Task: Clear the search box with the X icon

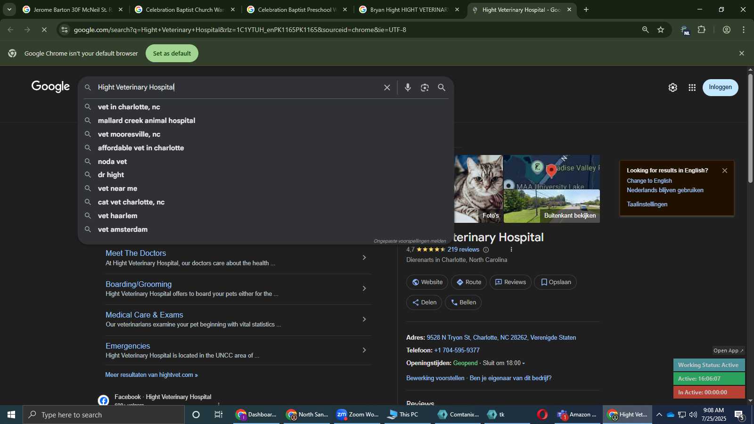Action: pyautogui.click(x=387, y=88)
